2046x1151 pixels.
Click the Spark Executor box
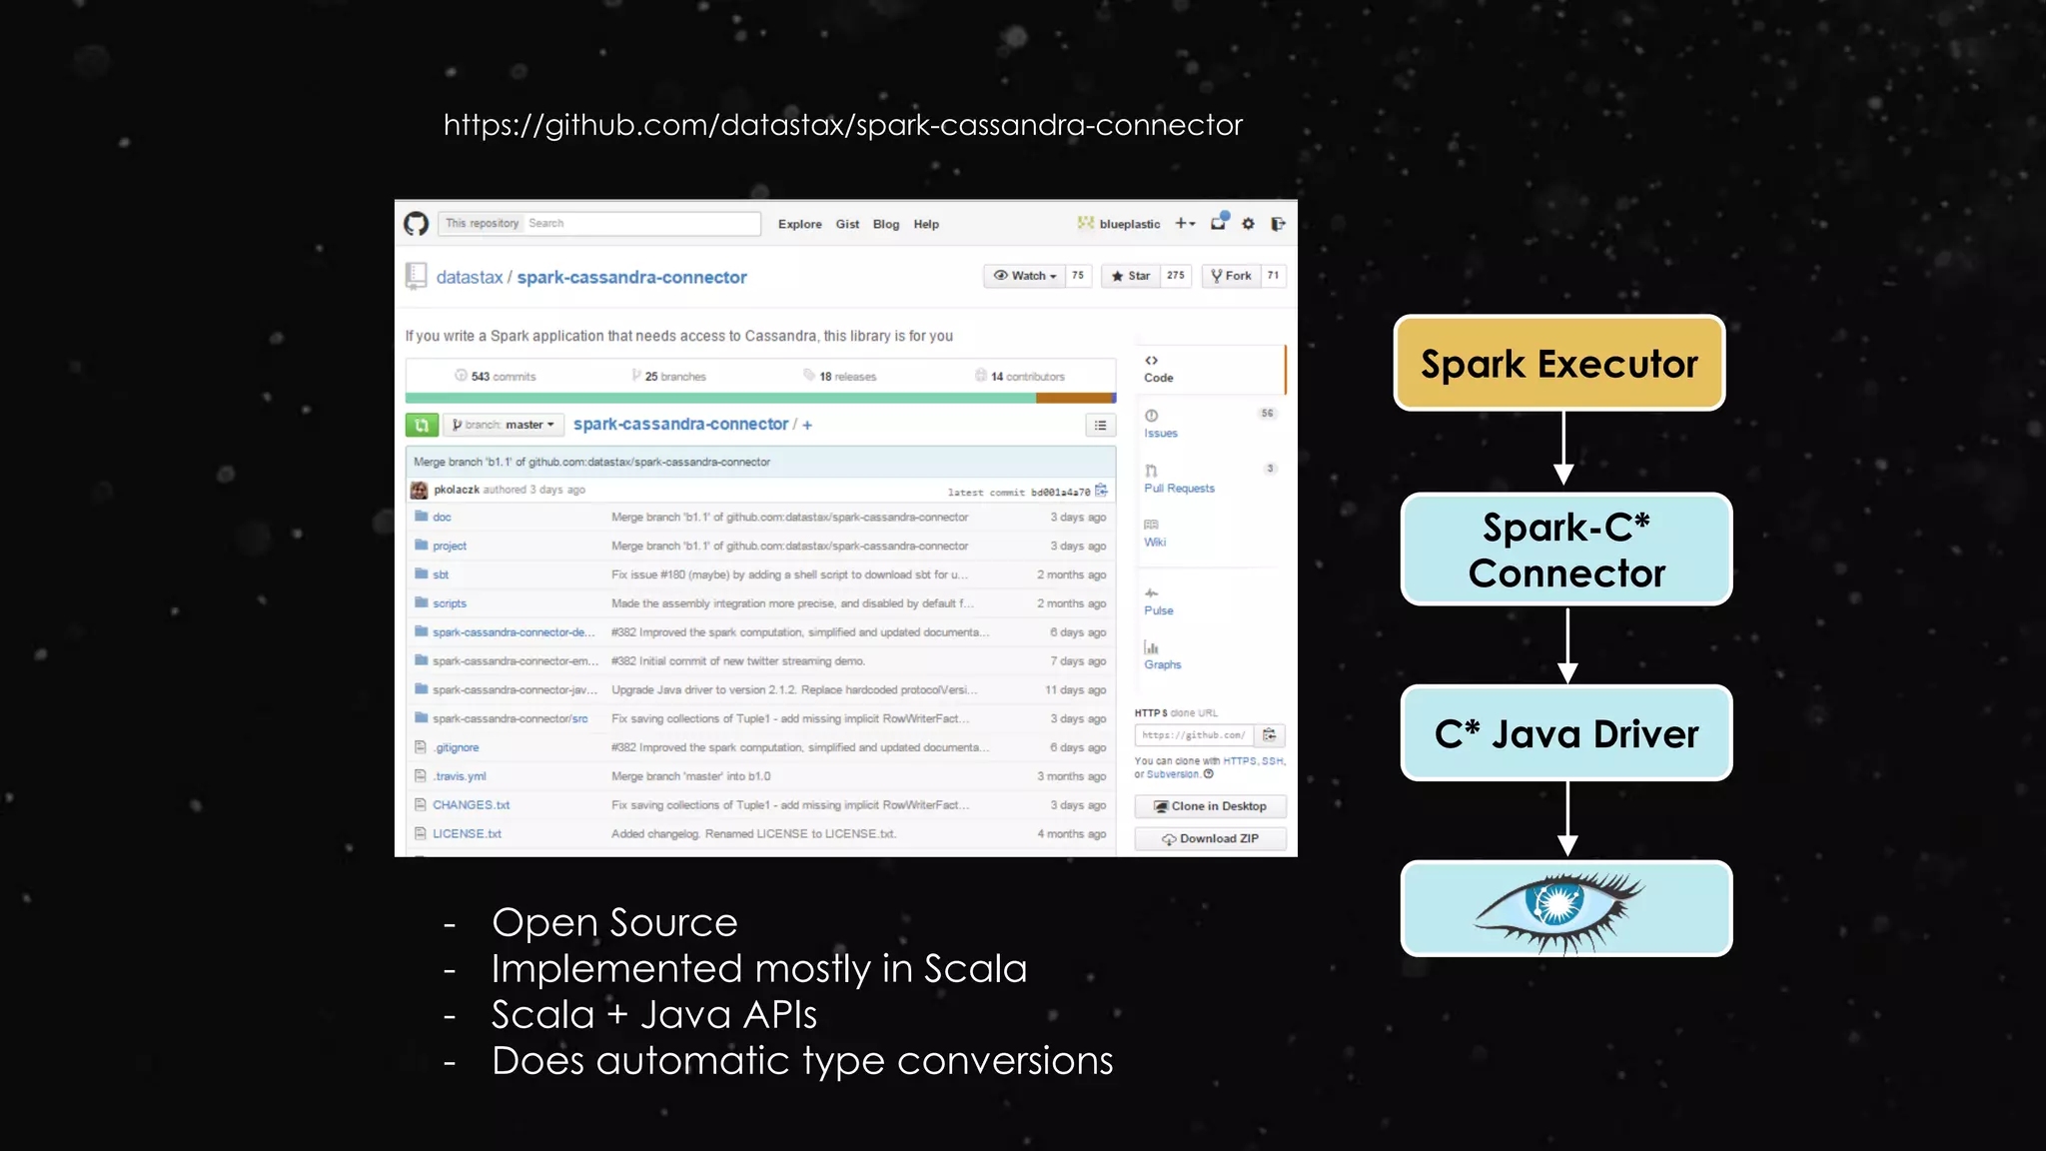(1559, 363)
